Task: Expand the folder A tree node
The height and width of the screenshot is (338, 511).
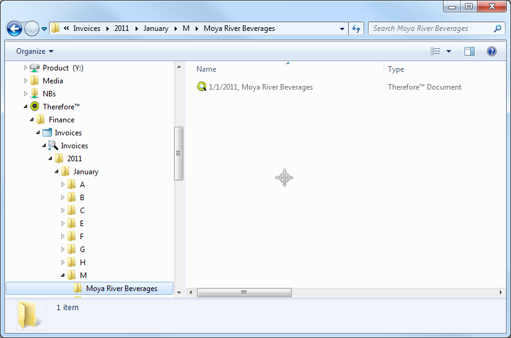Action: (x=63, y=185)
